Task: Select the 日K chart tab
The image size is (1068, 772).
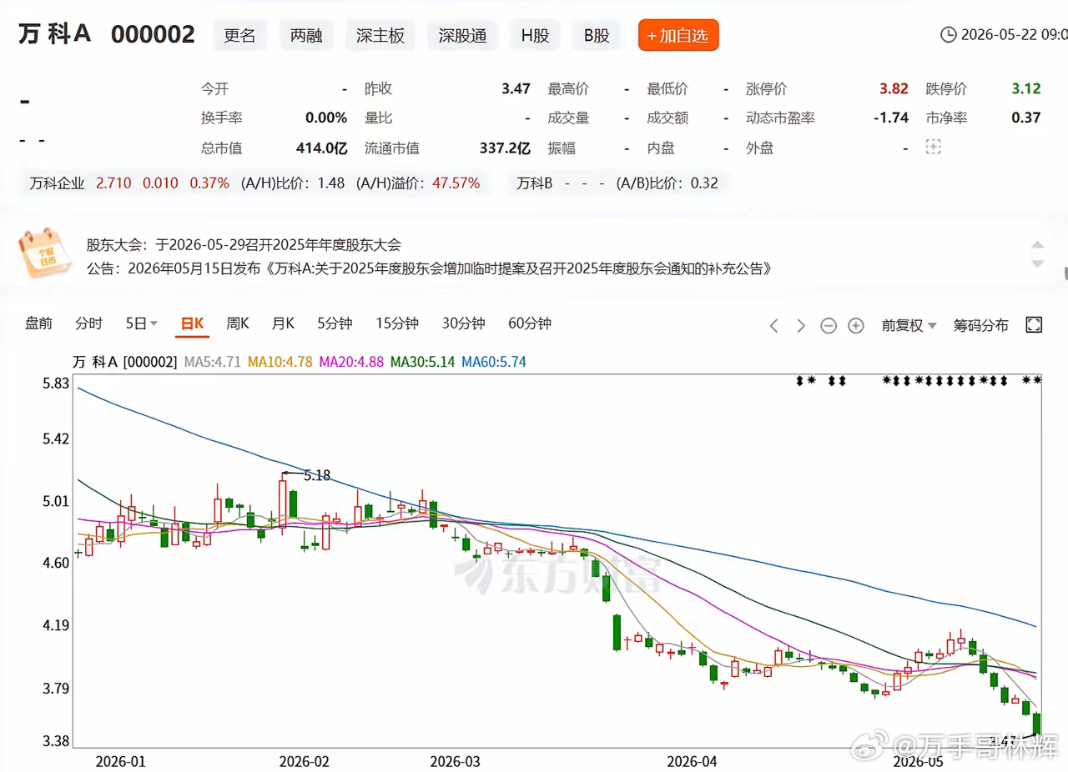Action: tap(193, 323)
